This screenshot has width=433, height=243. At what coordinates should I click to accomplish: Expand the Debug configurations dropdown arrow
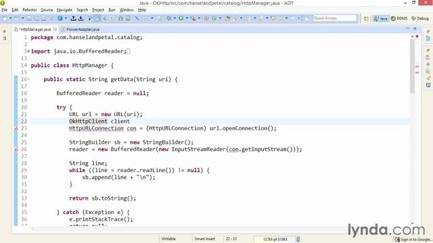(x=175, y=18)
